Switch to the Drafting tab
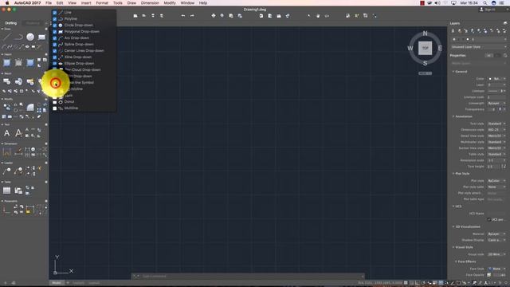The width and height of the screenshot is (510, 287). coord(11,23)
